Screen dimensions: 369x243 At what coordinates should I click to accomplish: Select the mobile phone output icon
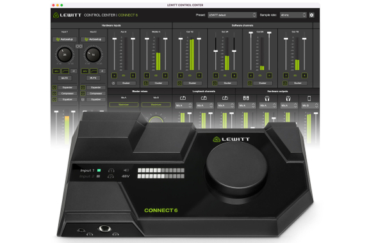tap(309, 98)
